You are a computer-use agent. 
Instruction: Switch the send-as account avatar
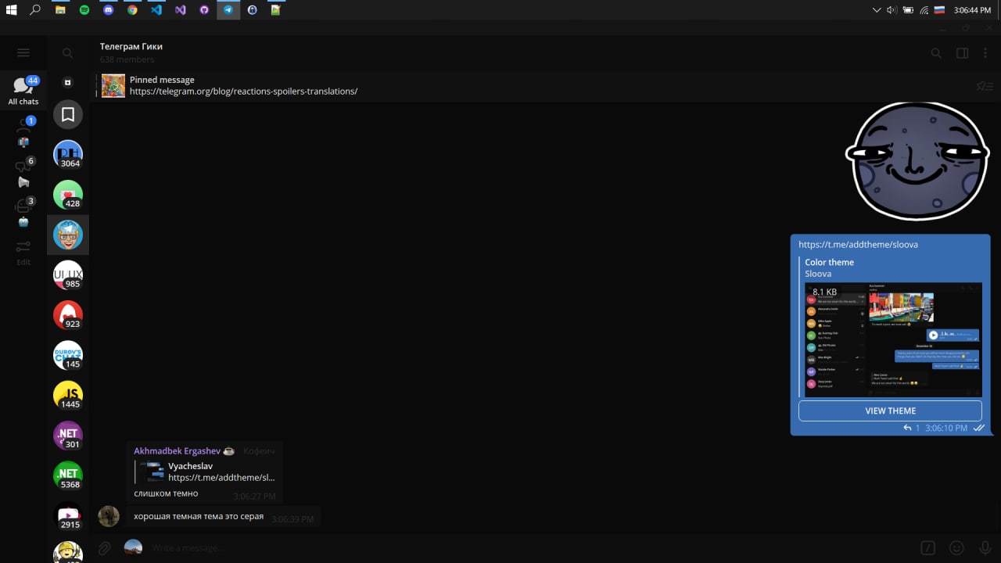click(133, 547)
